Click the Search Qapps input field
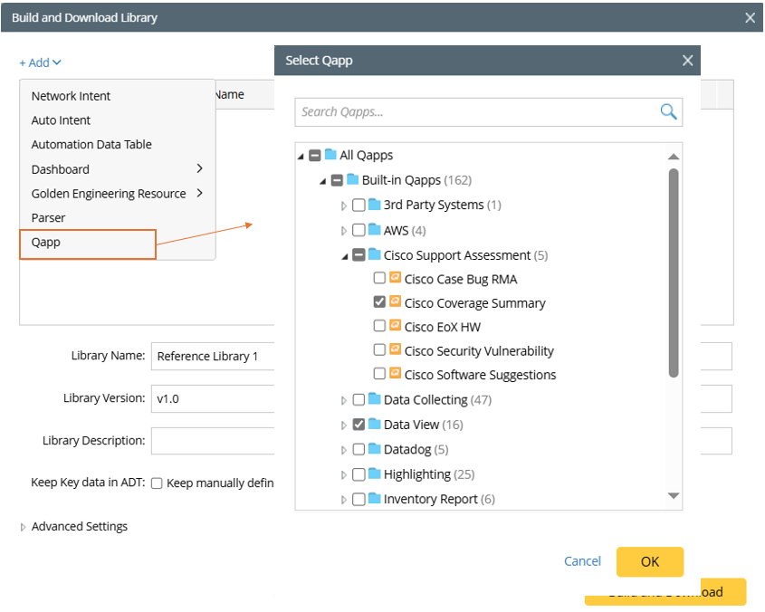Screen dimensions: 765x612 [x=475, y=112]
